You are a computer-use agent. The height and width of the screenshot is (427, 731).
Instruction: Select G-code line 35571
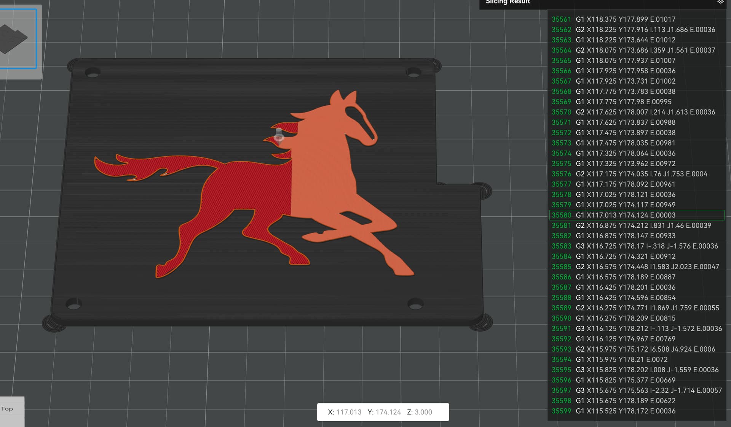pos(637,122)
